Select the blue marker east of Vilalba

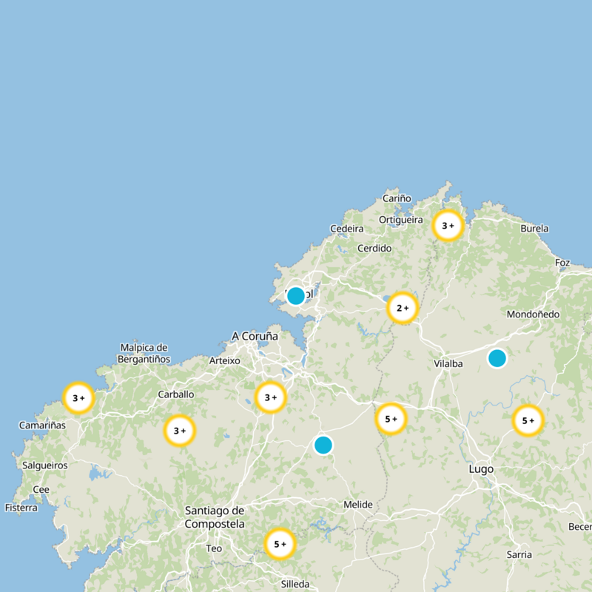497,358
